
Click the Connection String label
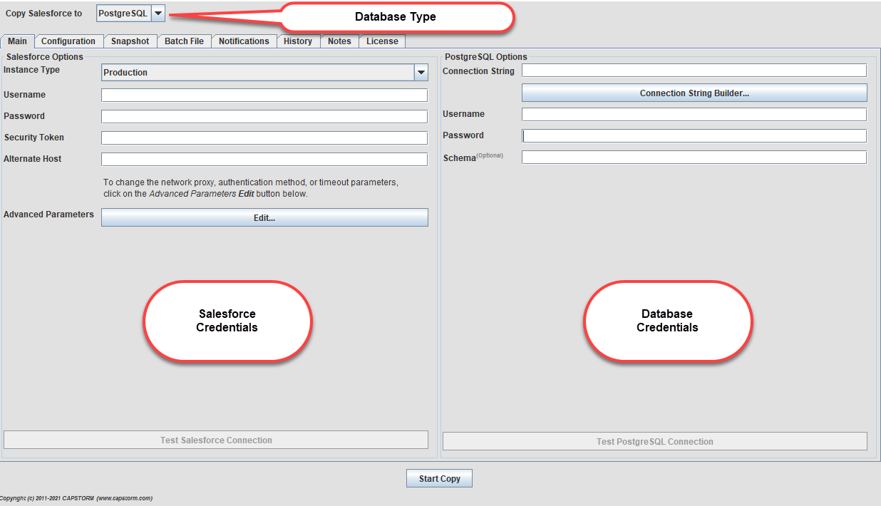tap(478, 71)
